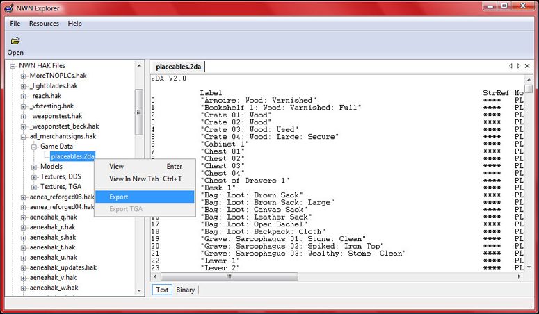Click the tab strip scroll-left arrow
This screenshot has height=314, width=539.
pyautogui.click(x=510, y=66)
